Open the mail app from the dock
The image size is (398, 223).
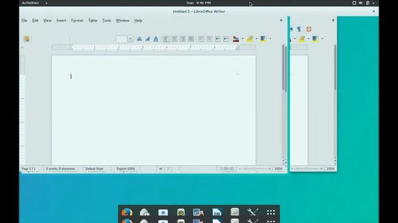145,212
